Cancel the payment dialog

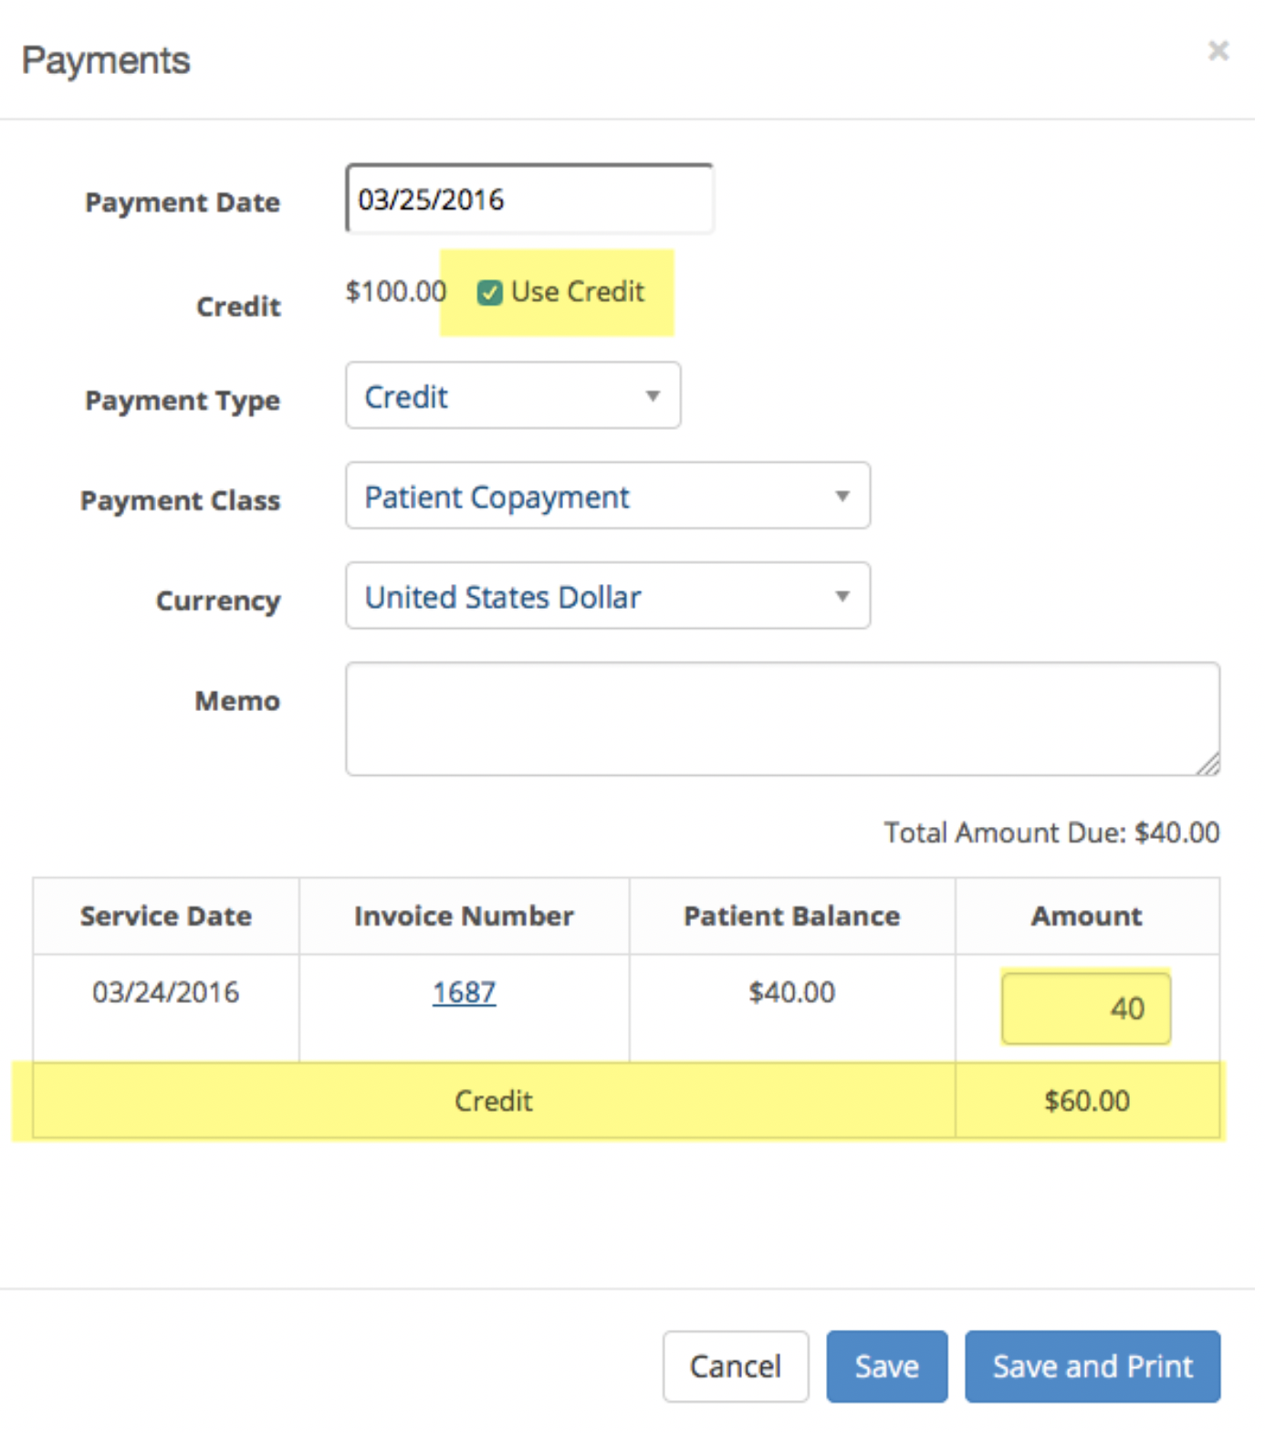(736, 1366)
